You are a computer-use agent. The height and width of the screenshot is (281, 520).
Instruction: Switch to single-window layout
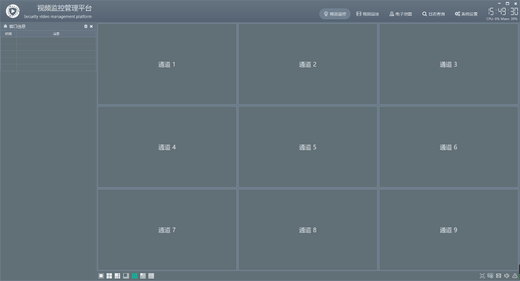101,276
